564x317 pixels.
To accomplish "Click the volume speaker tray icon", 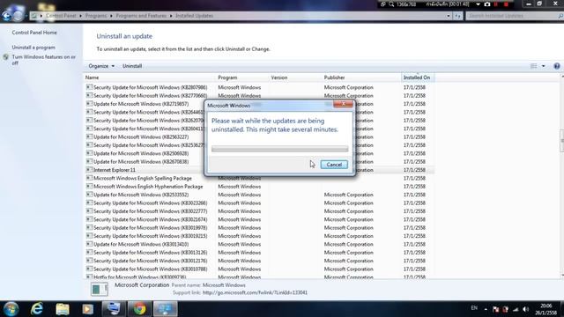I will coord(525,309).
